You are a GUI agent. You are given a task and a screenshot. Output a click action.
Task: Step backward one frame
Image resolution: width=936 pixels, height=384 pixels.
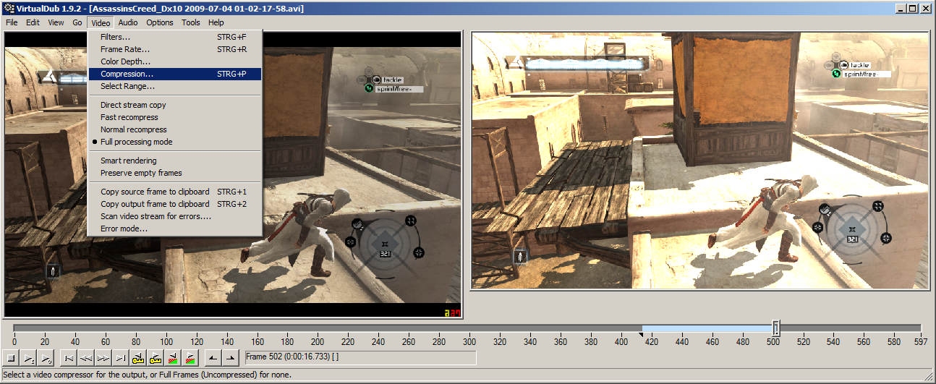(x=86, y=357)
